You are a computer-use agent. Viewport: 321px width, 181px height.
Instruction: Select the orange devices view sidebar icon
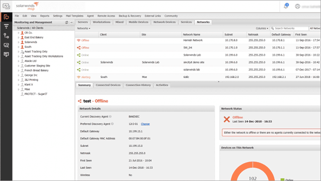tap(6, 17)
